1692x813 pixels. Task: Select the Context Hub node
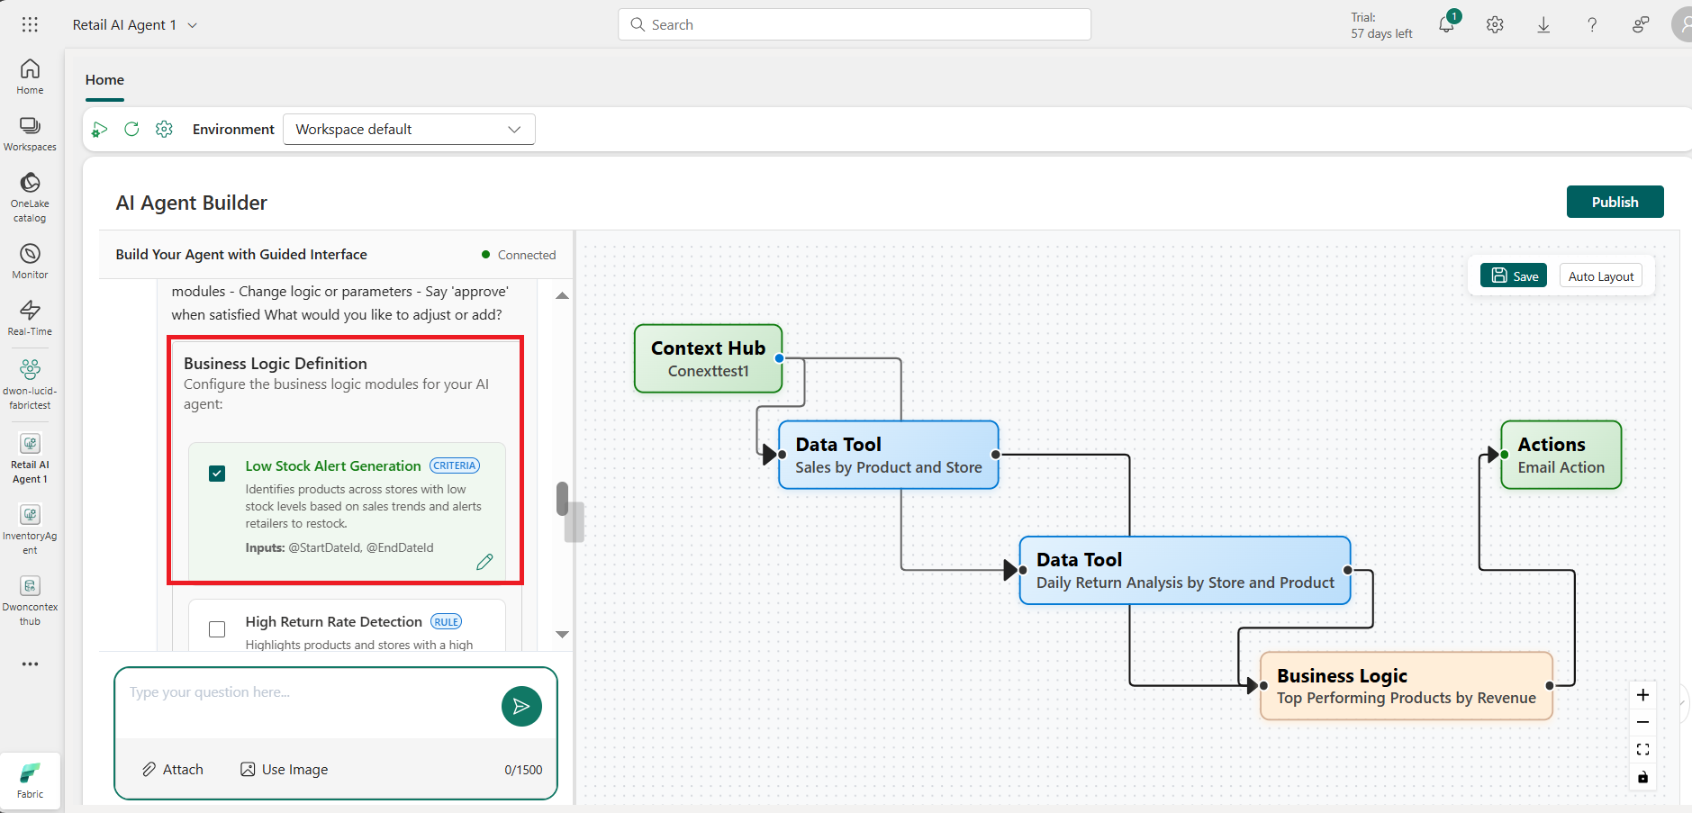coord(708,358)
